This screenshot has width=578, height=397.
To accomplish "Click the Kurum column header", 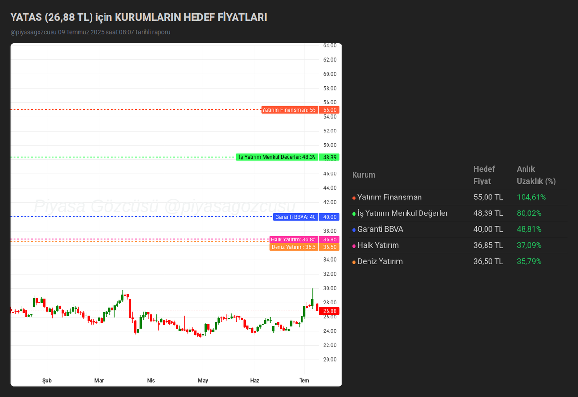I will 364,175.
